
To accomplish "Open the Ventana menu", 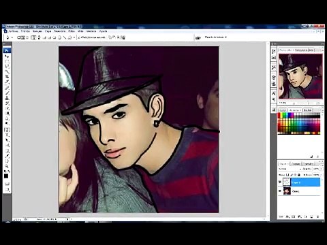I will point(91,31).
